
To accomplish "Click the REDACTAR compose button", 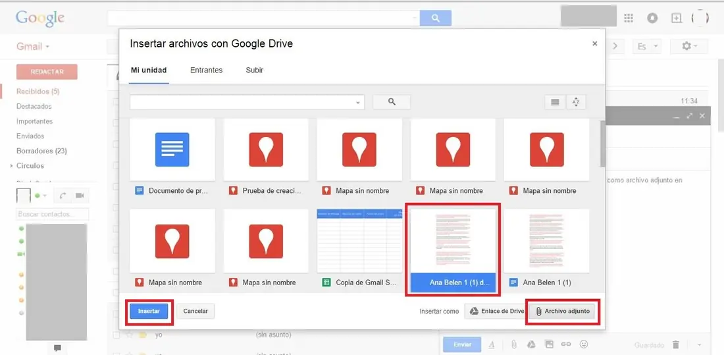I will (x=47, y=72).
